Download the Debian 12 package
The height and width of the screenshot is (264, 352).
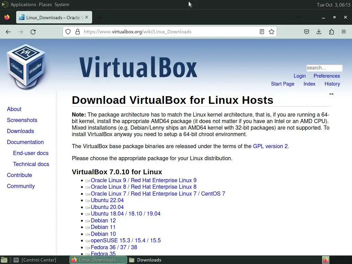pyautogui.click(x=103, y=221)
